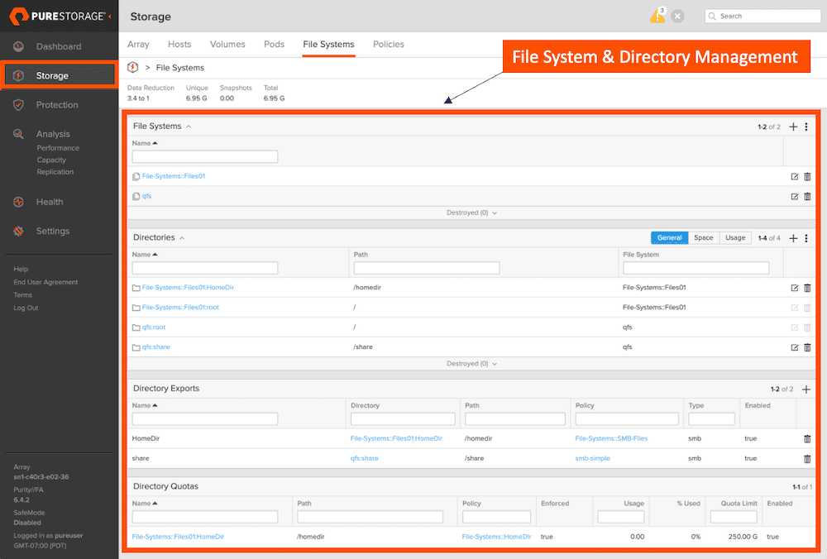Open Capacity under Analysis
Screen dimensions: 827x559
coord(51,160)
